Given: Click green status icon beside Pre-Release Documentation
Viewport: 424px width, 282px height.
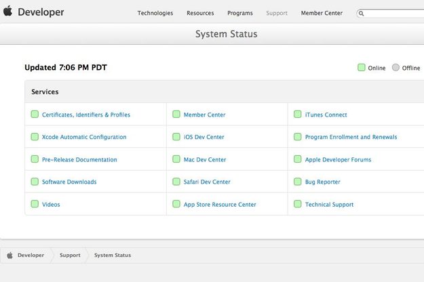Looking at the screenshot, I should [x=35, y=159].
